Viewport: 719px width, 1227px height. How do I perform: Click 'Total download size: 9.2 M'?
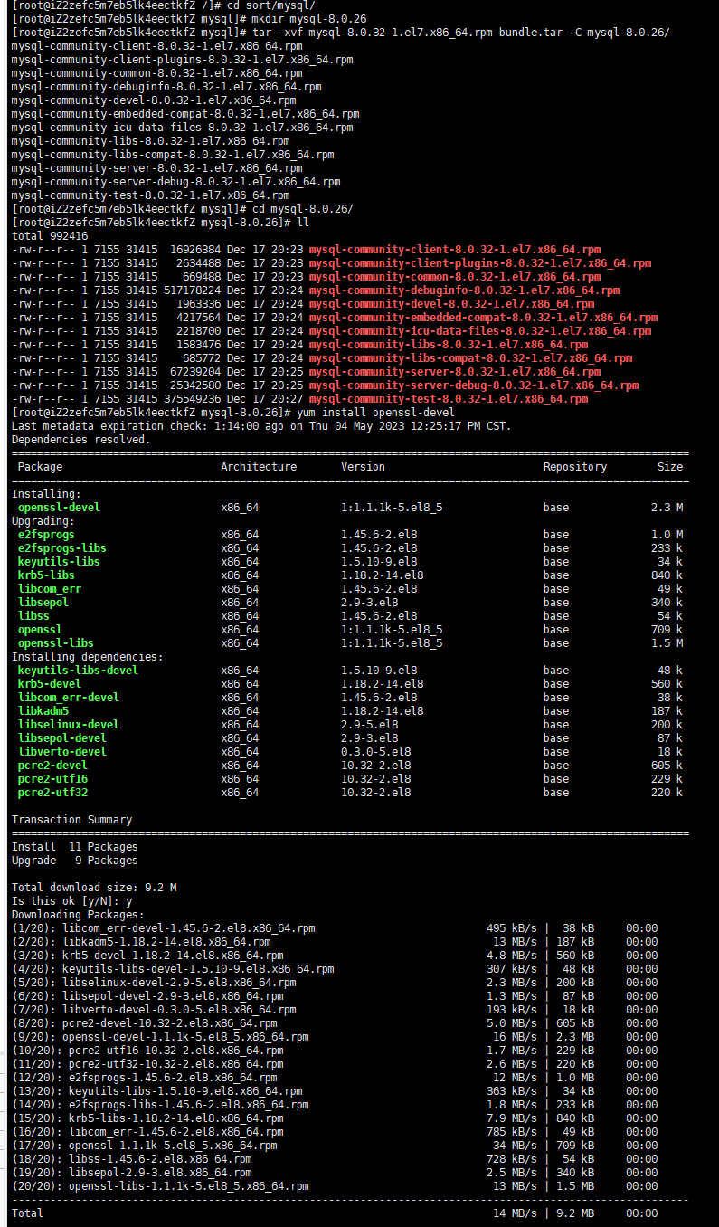pos(94,888)
